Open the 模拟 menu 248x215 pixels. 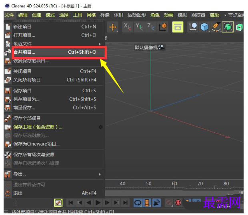point(182,15)
